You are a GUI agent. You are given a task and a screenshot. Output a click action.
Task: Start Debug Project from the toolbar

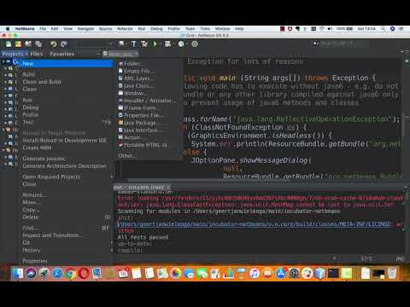(167, 44)
